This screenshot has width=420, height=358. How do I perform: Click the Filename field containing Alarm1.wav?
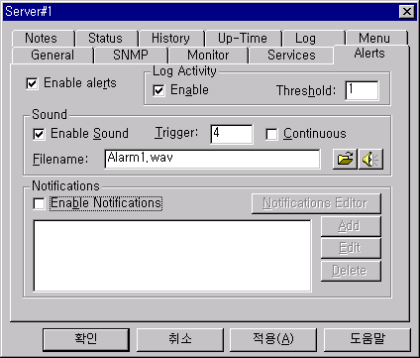(212, 160)
